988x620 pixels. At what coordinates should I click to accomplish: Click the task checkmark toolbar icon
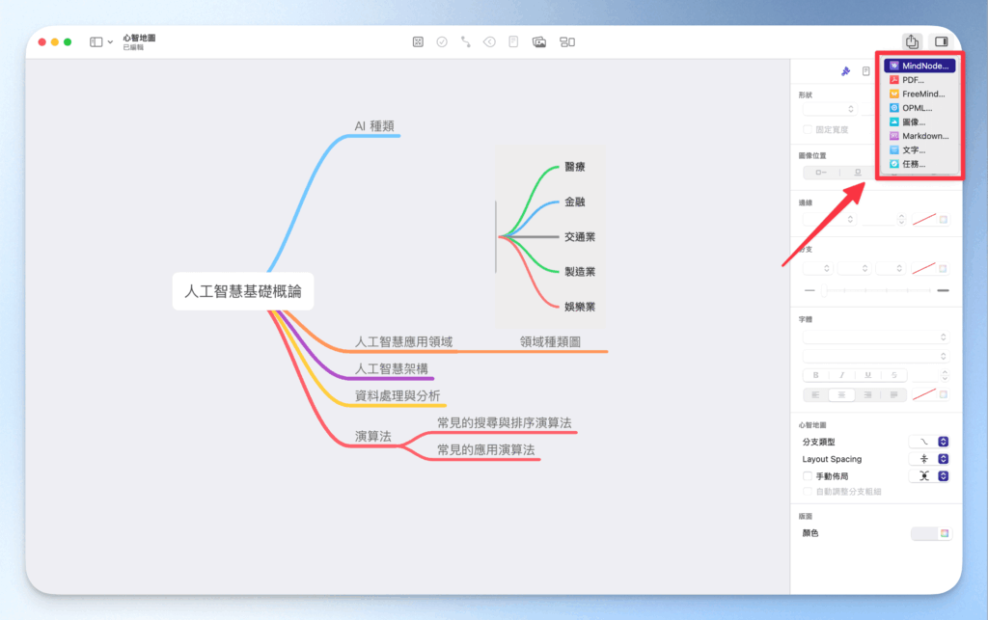[441, 41]
